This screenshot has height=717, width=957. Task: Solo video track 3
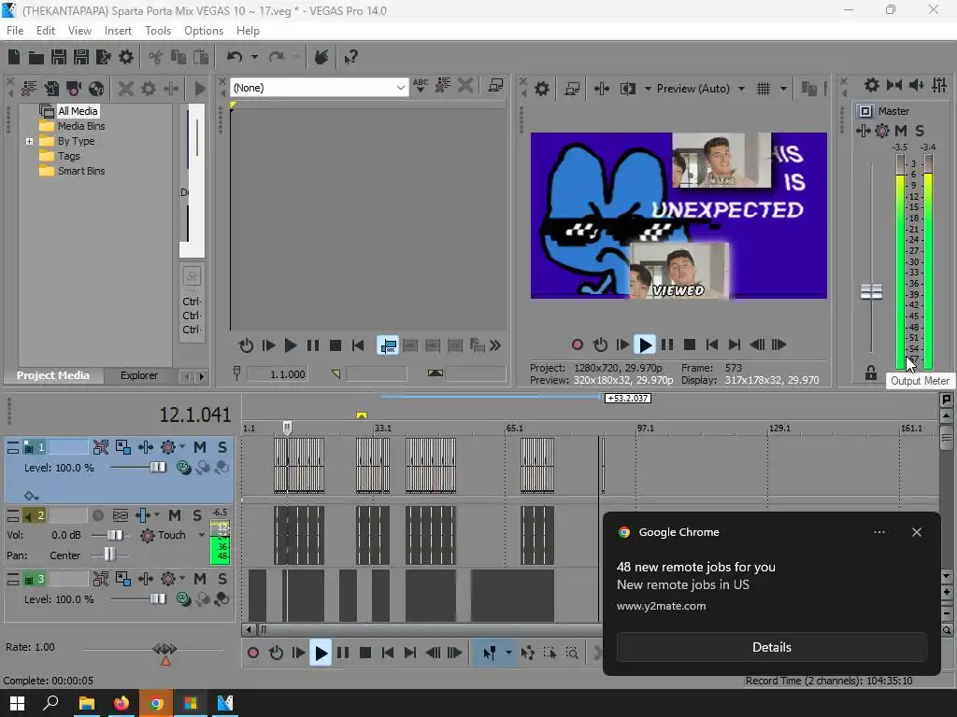[x=222, y=579]
